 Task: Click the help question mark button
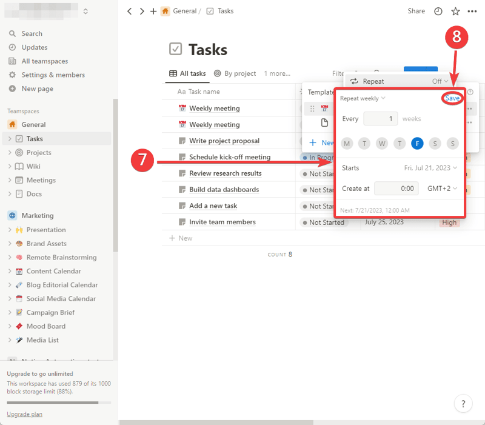pyautogui.click(x=463, y=403)
